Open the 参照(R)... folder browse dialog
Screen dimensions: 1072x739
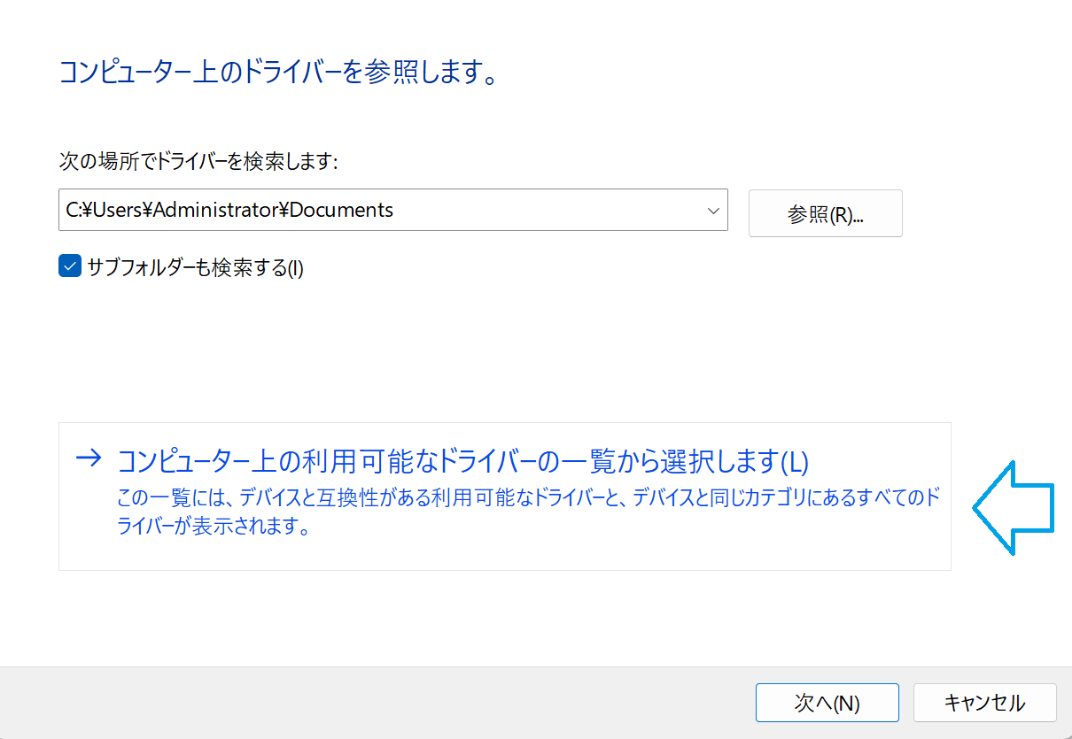click(x=825, y=213)
